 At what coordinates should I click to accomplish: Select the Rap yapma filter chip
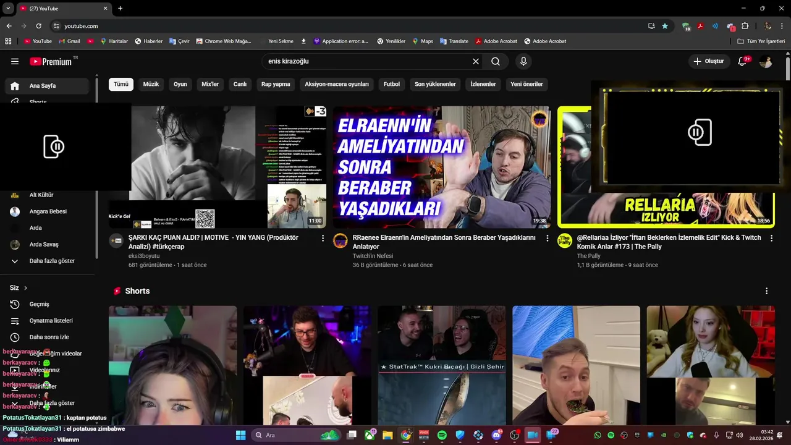tap(276, 84)
